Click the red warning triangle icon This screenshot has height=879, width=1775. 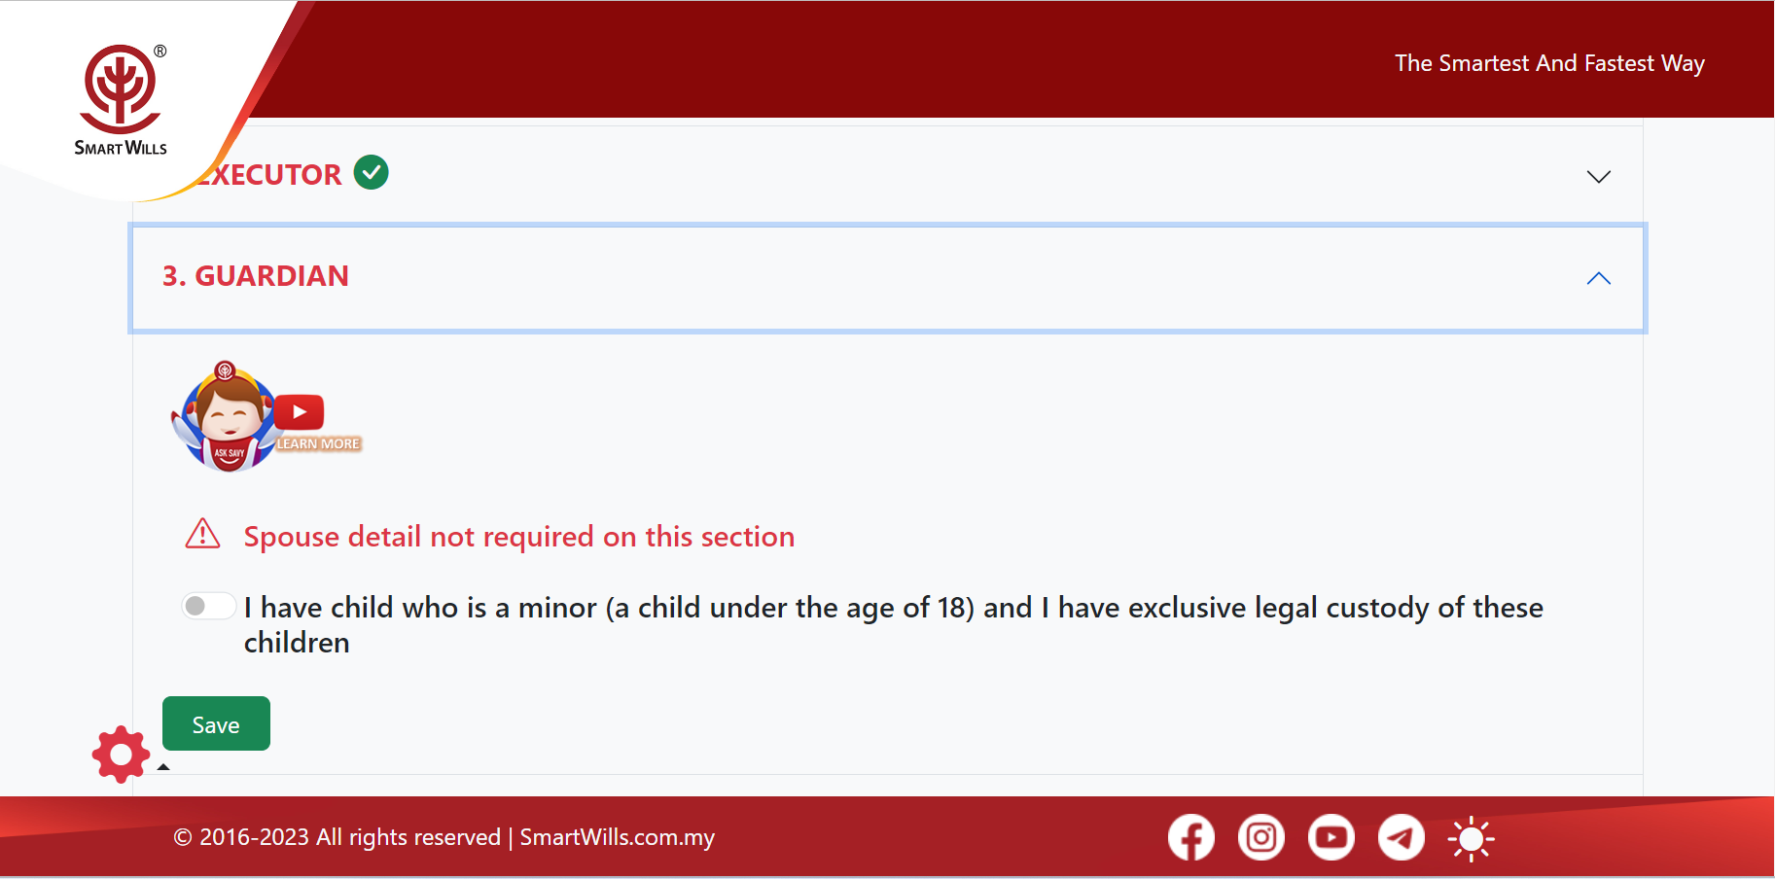click(202, 534)
